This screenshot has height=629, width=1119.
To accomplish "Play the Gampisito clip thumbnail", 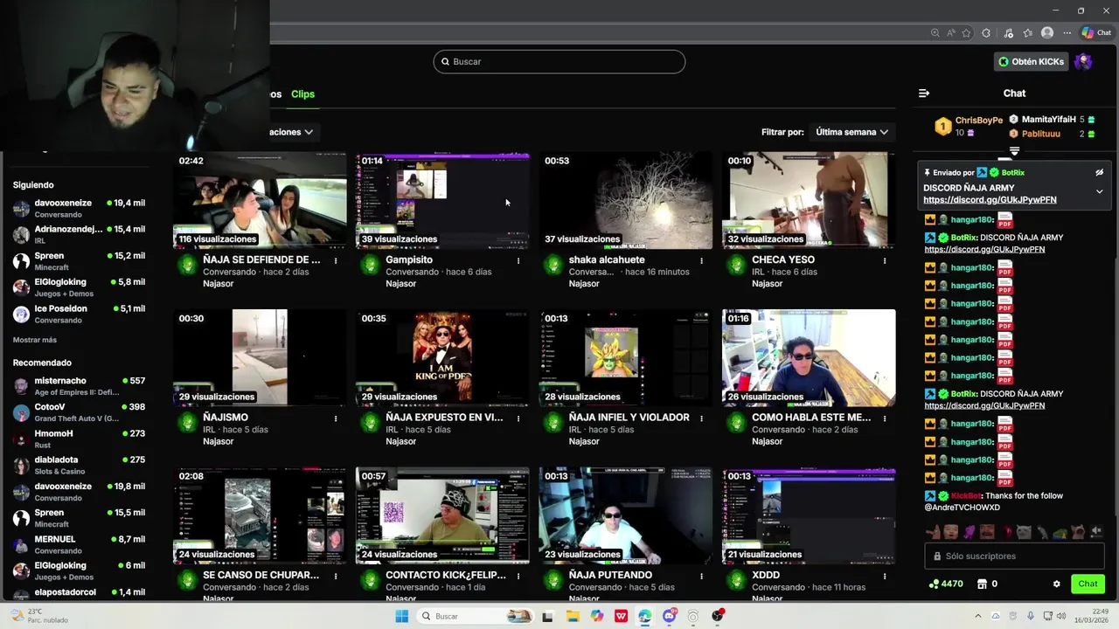I will coord(442,200).
